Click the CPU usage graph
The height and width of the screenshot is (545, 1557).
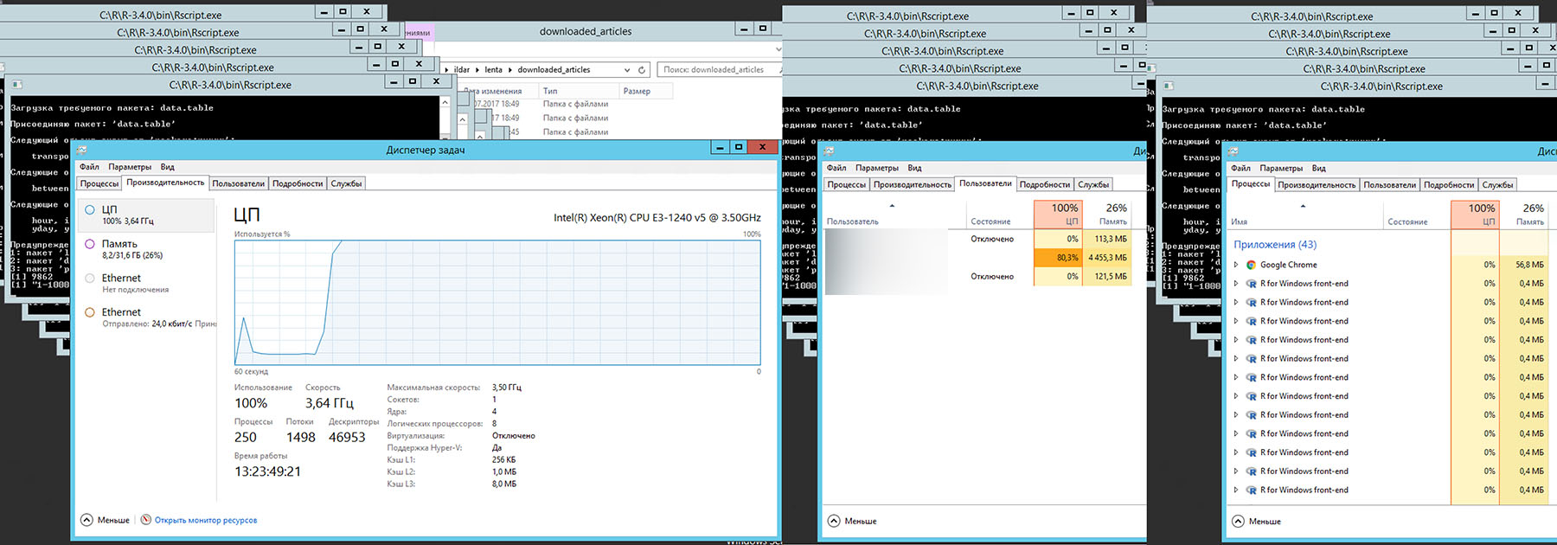pos(497,303)
